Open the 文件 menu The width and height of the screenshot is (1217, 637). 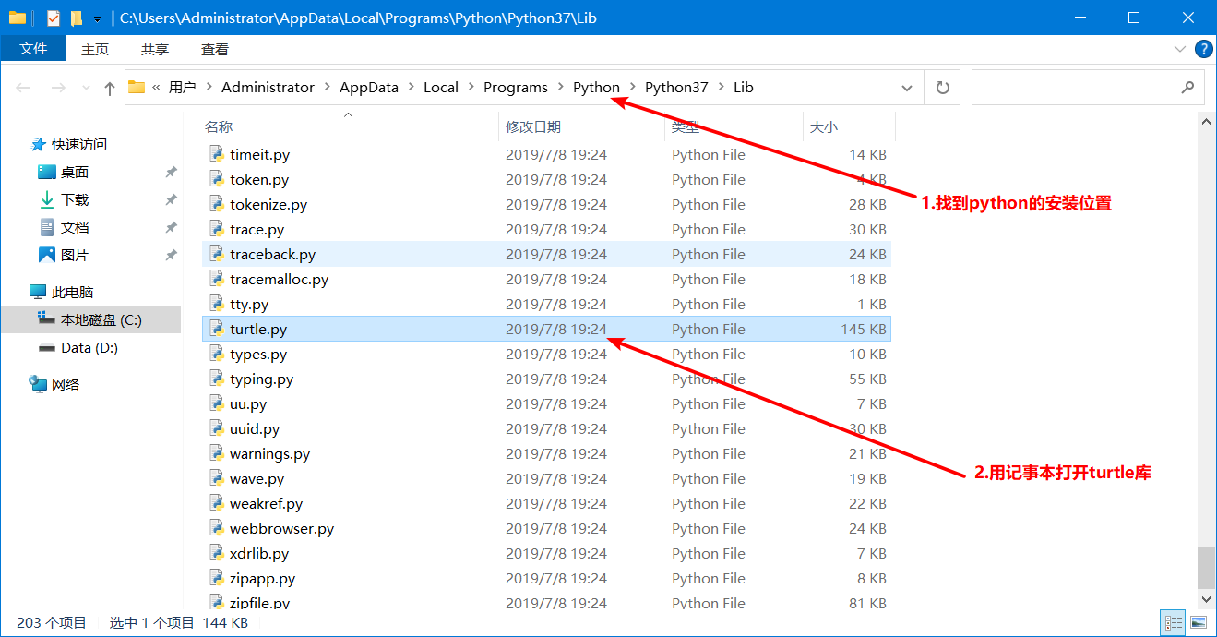33,49
